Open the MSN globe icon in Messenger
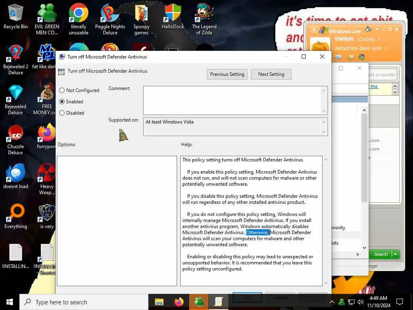This screenshot has width=413, height=310. pos(361,57)
